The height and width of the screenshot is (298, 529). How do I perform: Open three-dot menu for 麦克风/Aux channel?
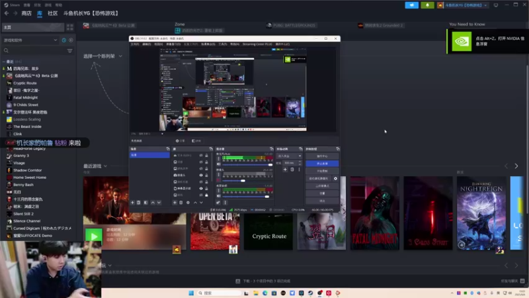(218, 158)
